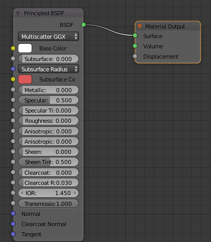
Task: Click the blue Normal input socket
Action: point(13,213)
